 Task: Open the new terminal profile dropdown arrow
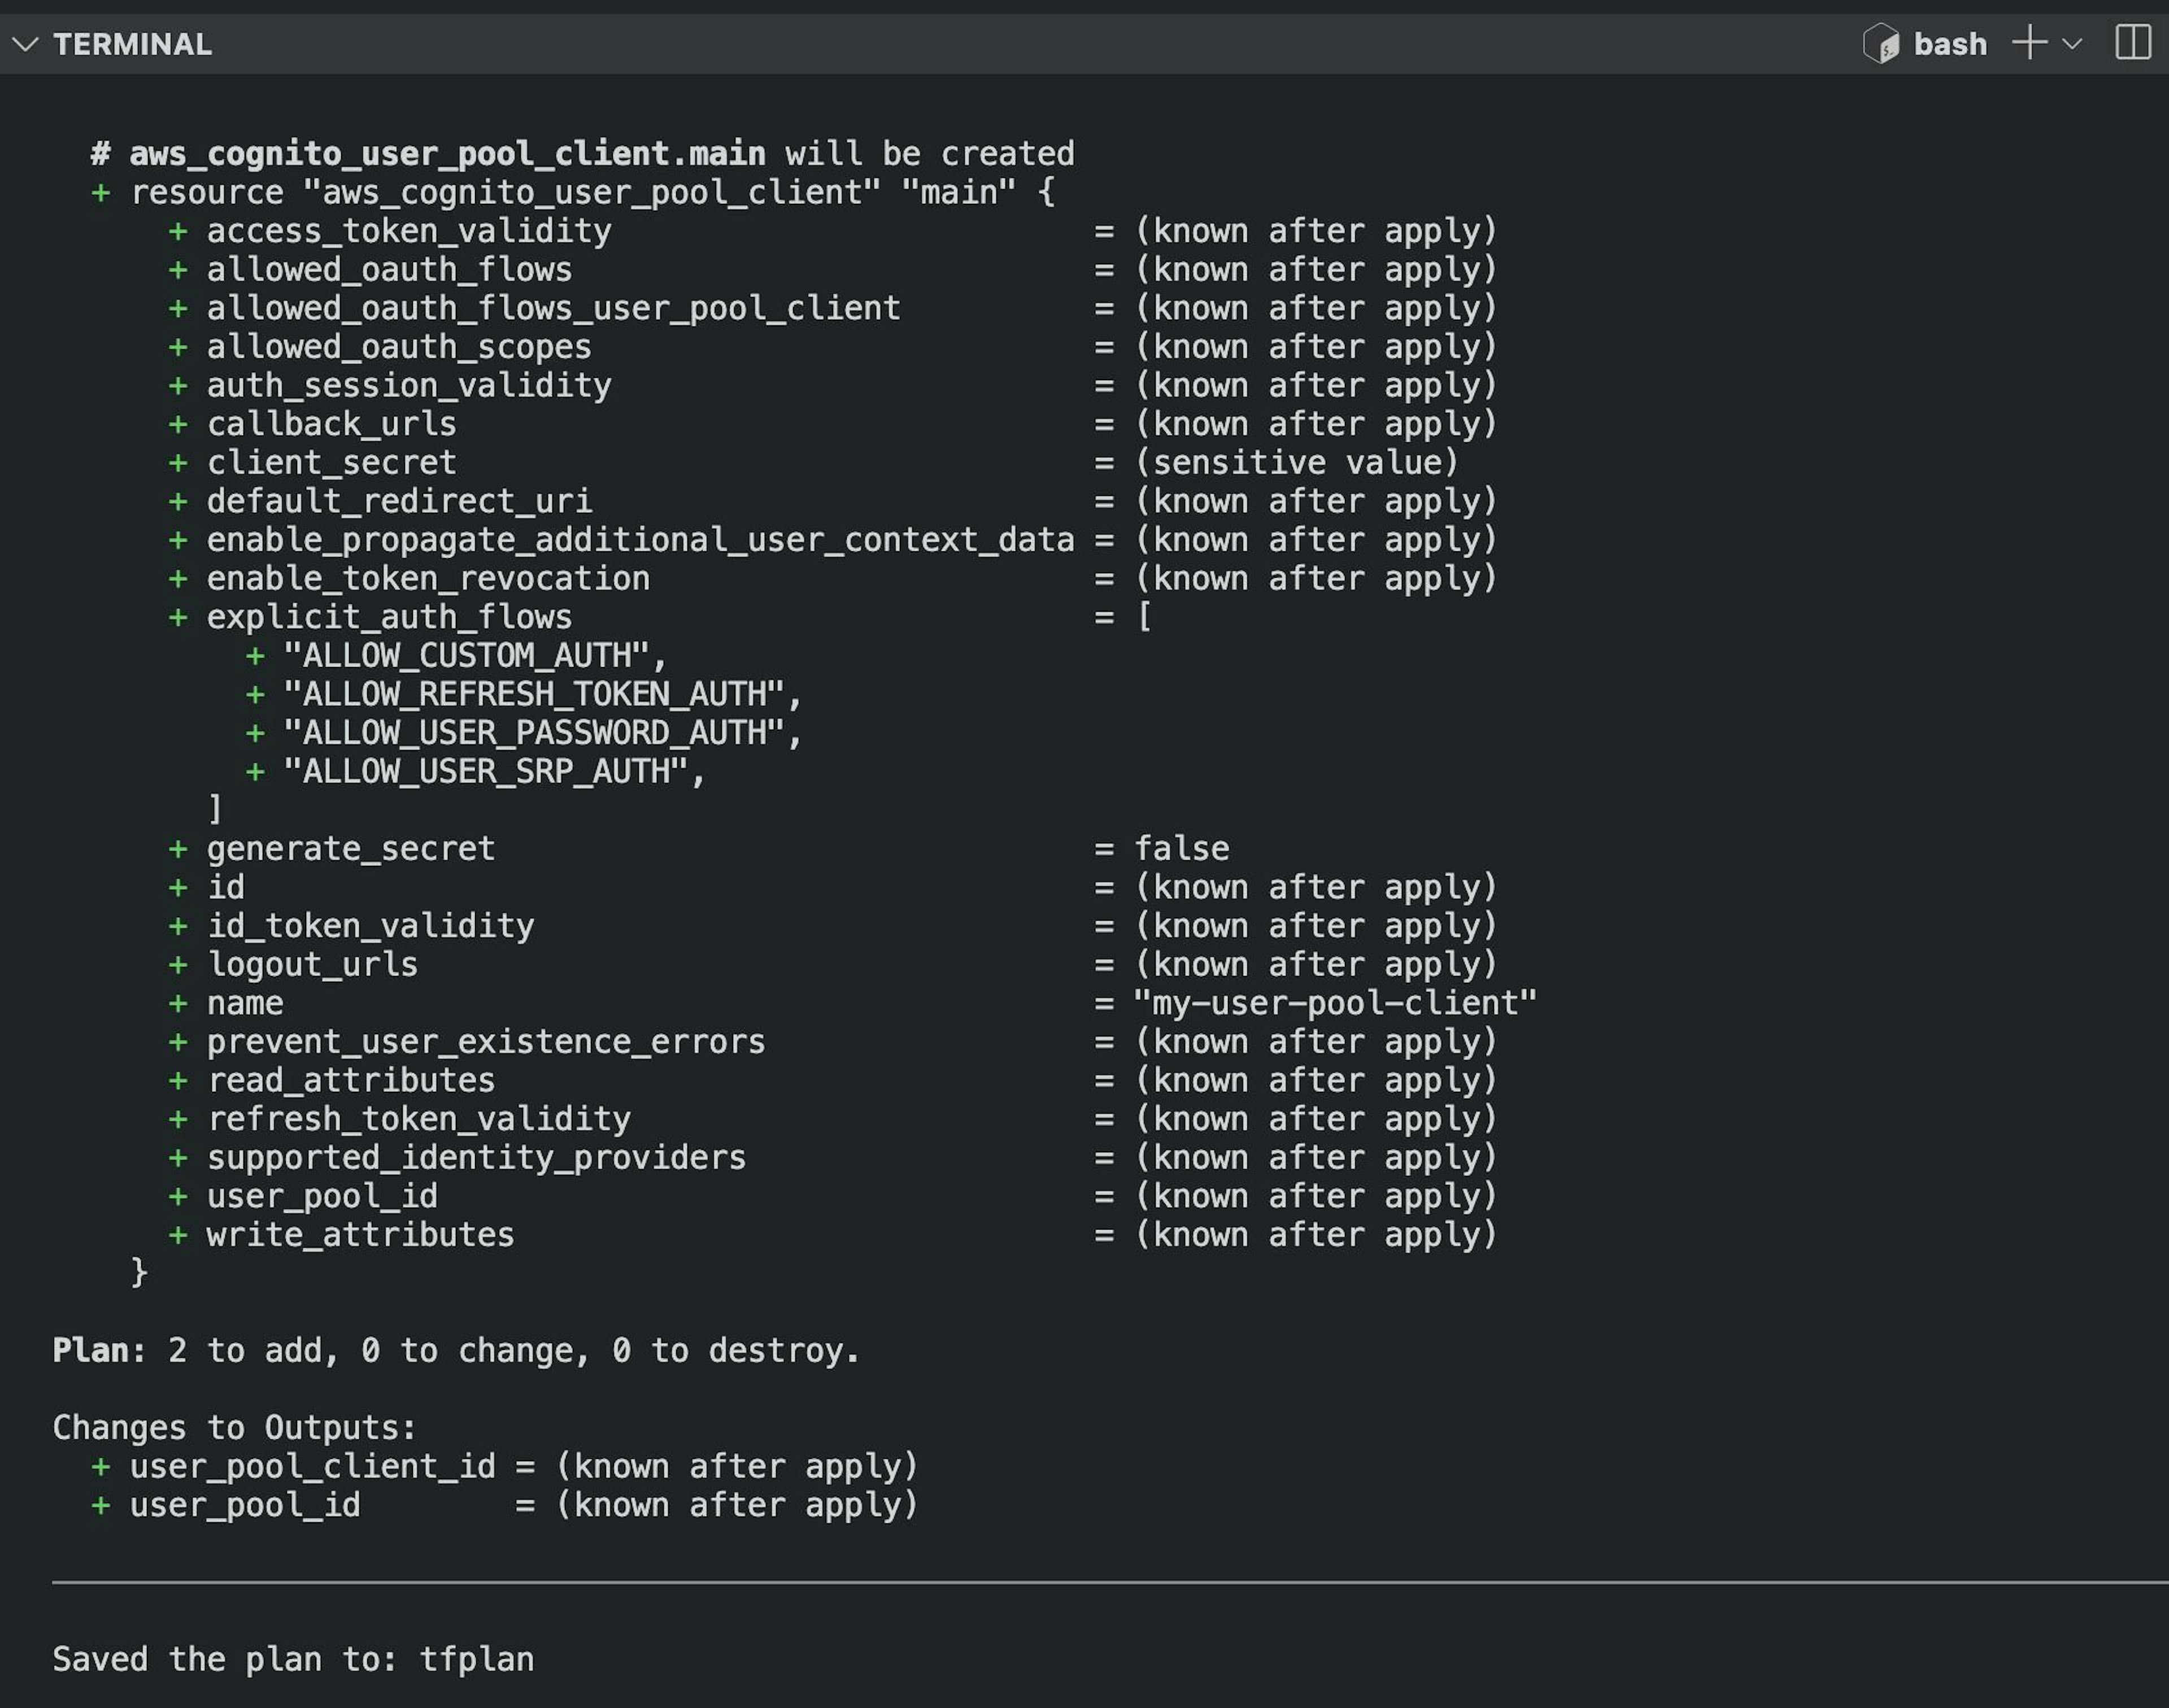pos(2072,44)
